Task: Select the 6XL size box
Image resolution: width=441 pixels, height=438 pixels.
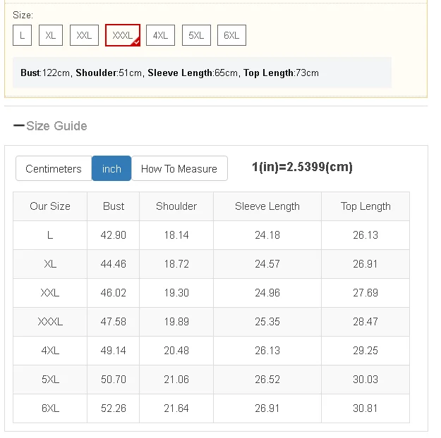Action: coord(231,35)
